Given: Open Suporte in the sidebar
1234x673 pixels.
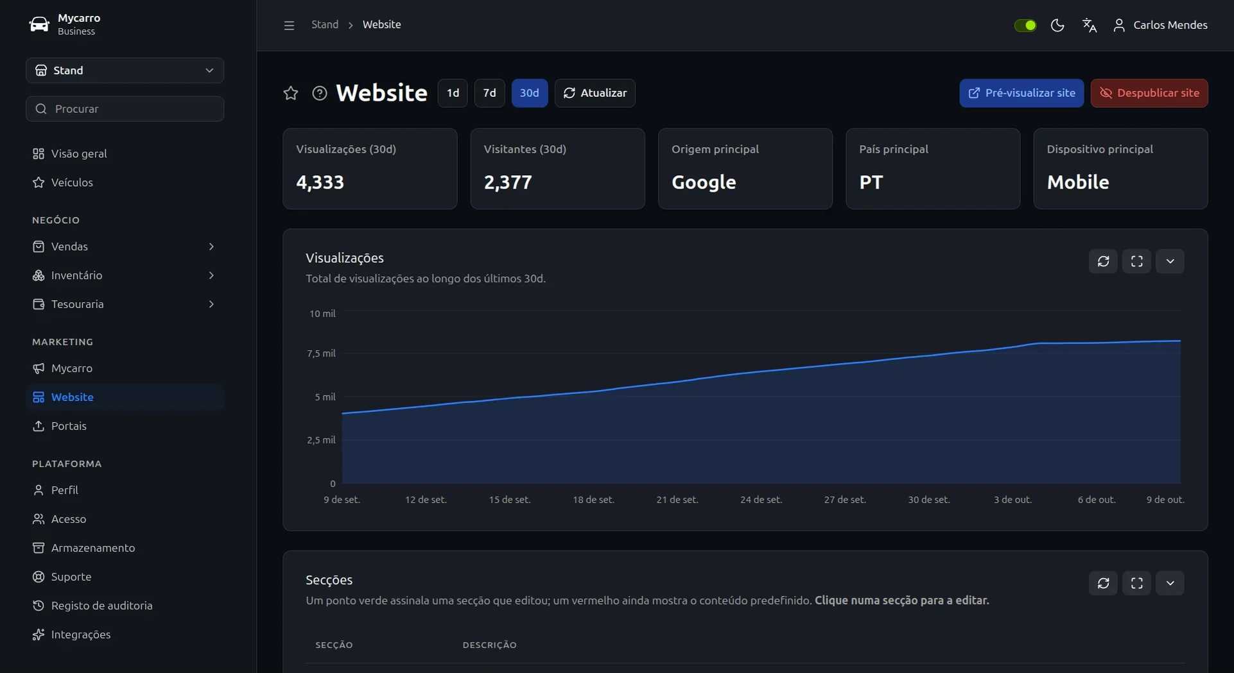Looking at the screenshot, I should click(125, 577).
